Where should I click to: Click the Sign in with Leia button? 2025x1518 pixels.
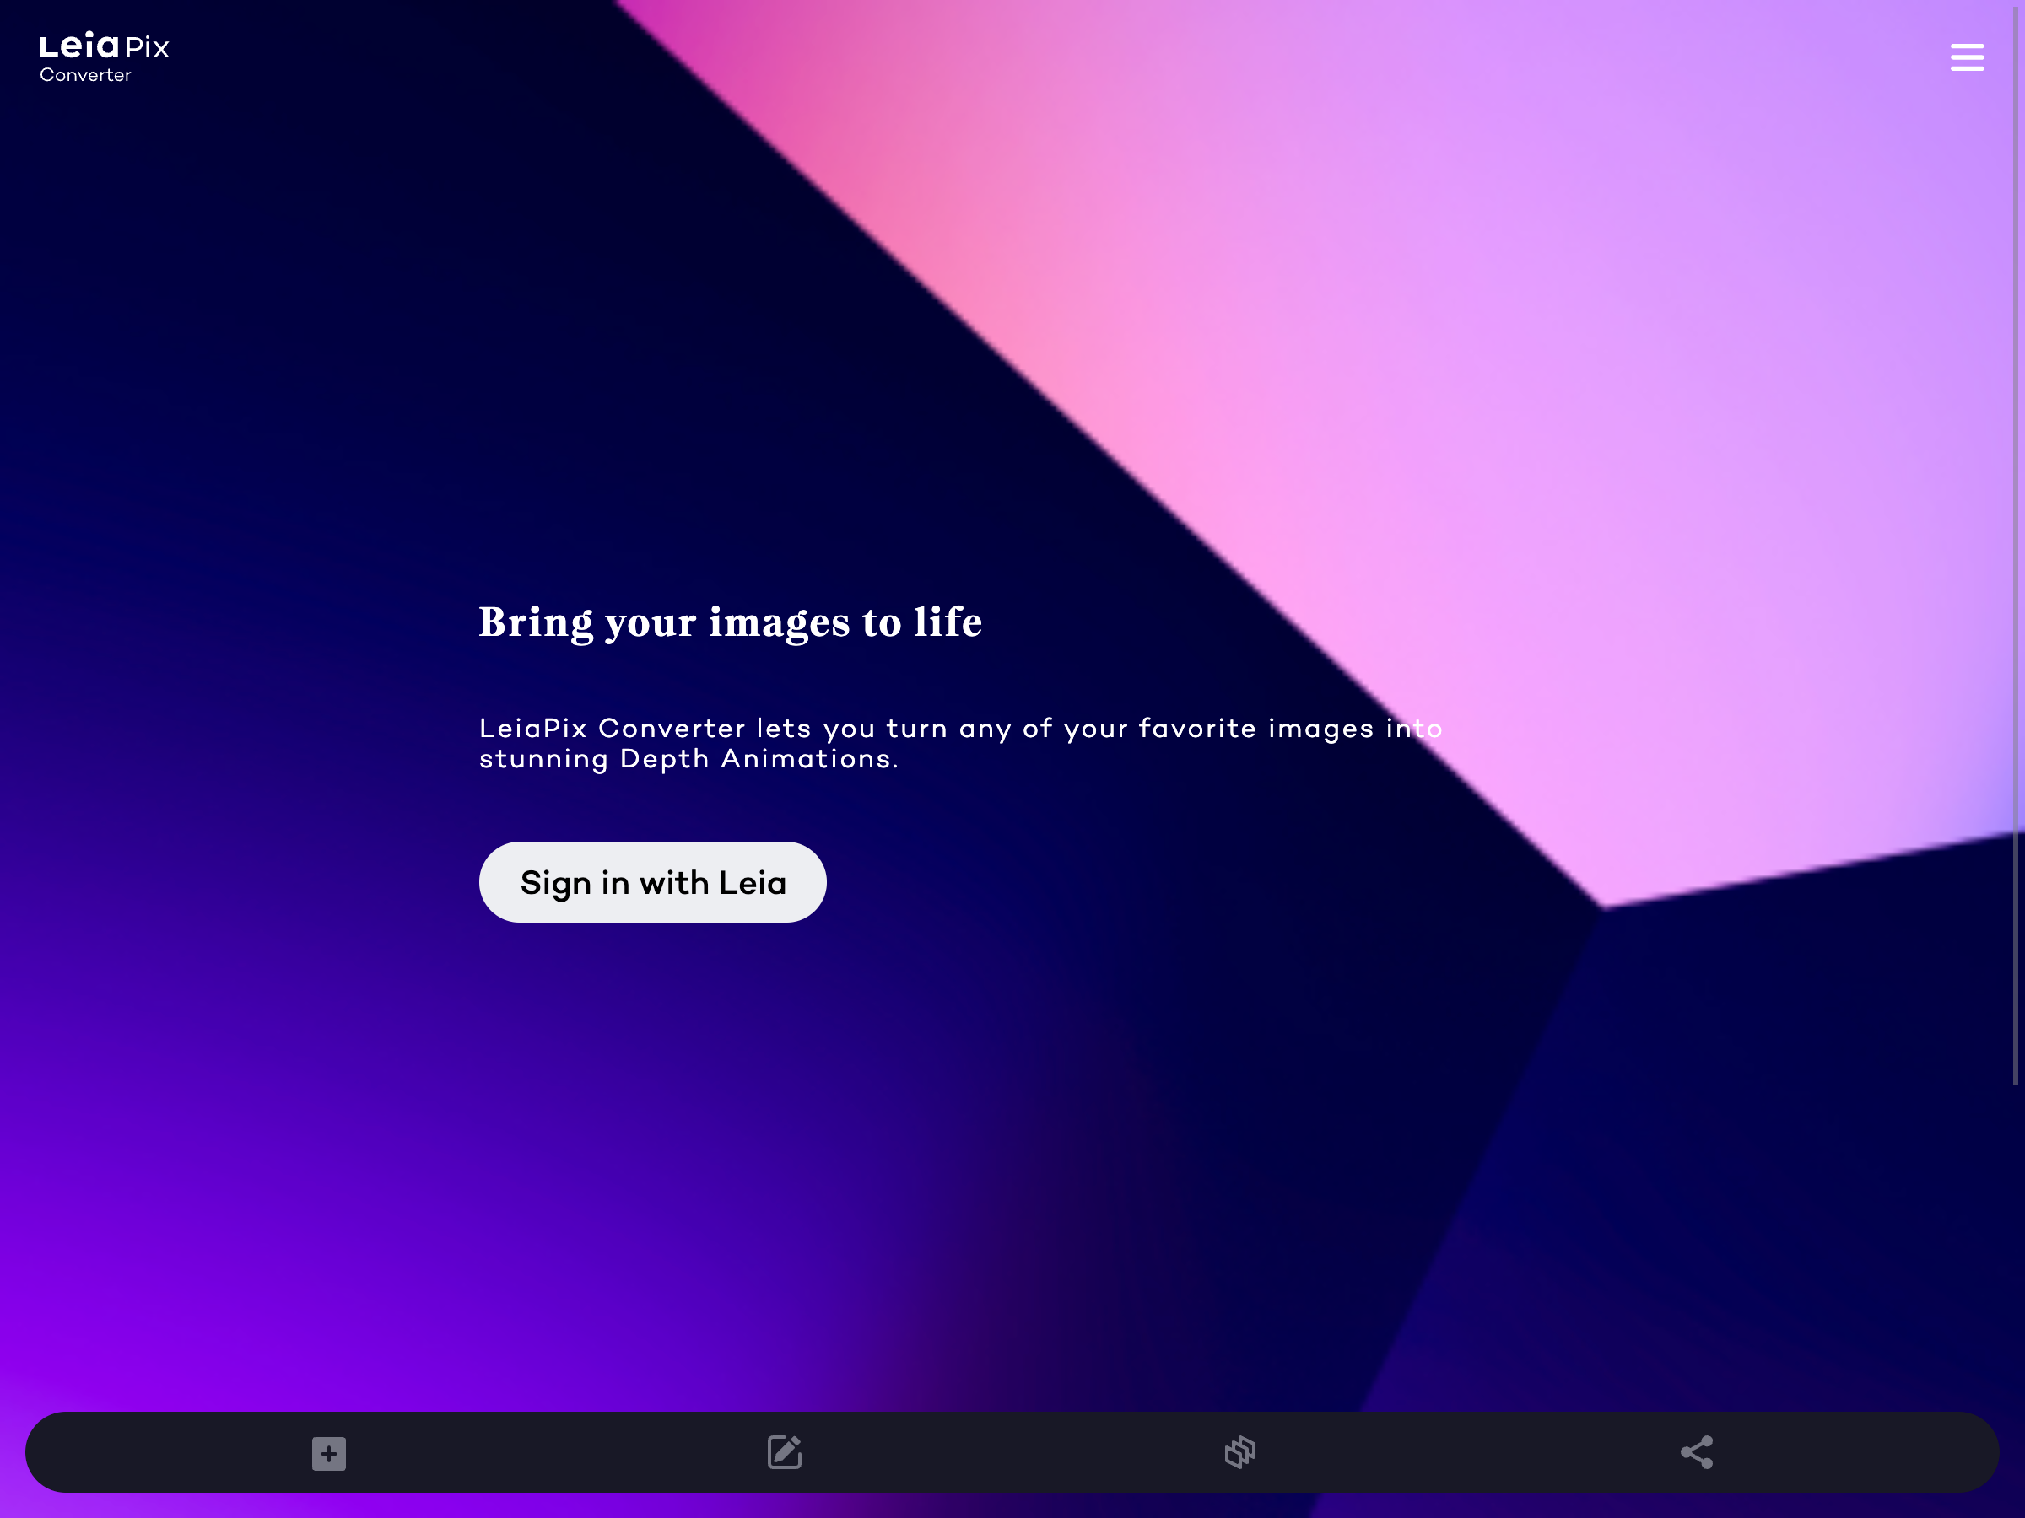653,882
